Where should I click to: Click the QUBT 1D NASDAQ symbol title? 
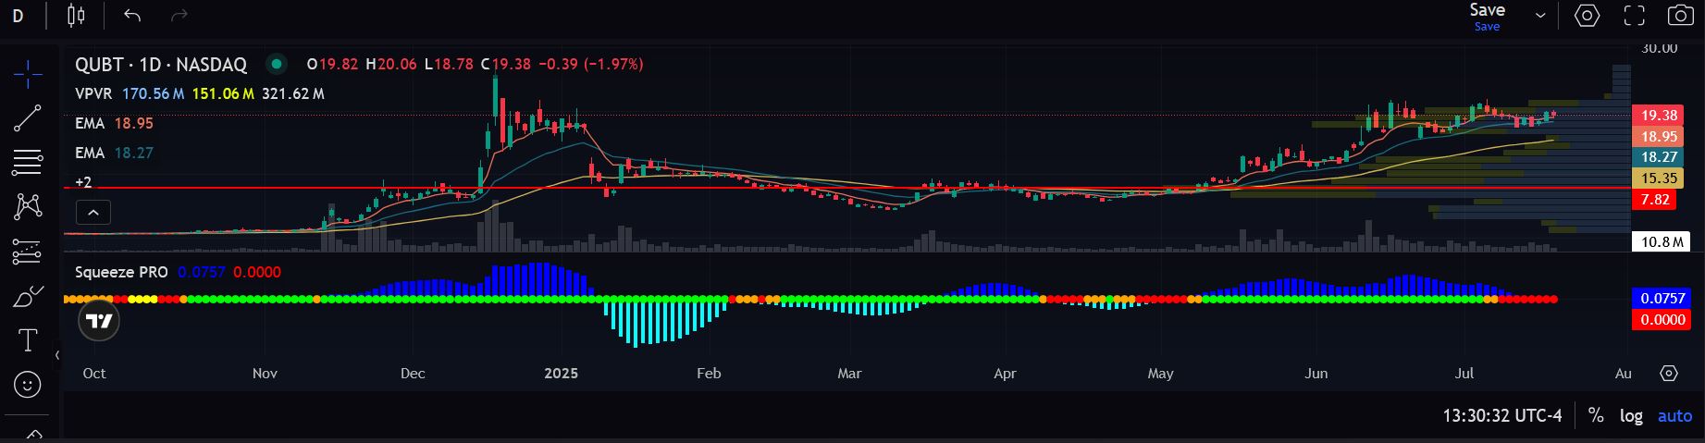pos(161,64)
